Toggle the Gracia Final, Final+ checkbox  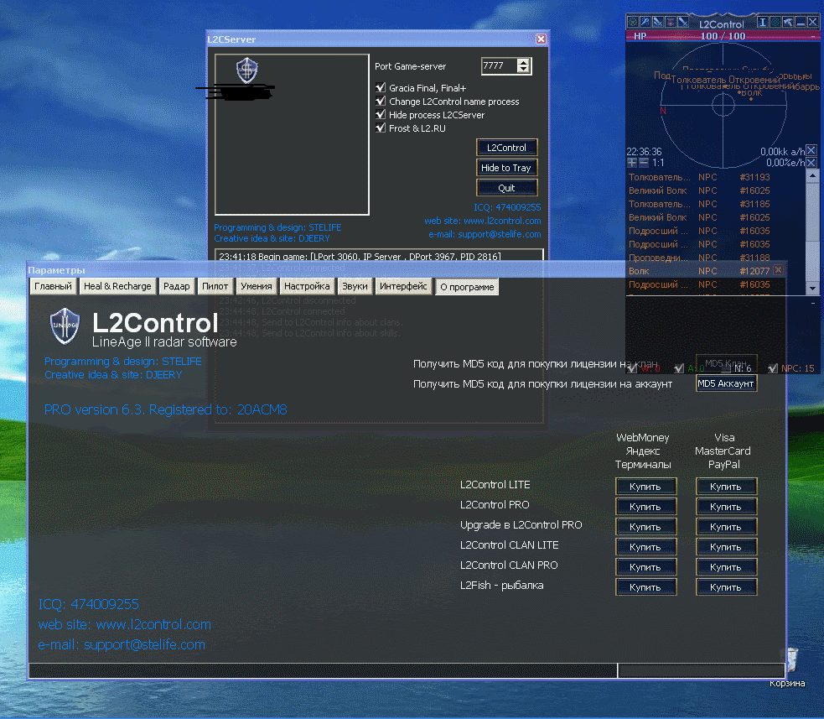(381, 87)
